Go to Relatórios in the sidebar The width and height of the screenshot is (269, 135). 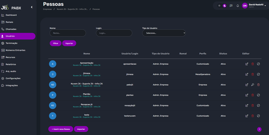pos(11,64)
